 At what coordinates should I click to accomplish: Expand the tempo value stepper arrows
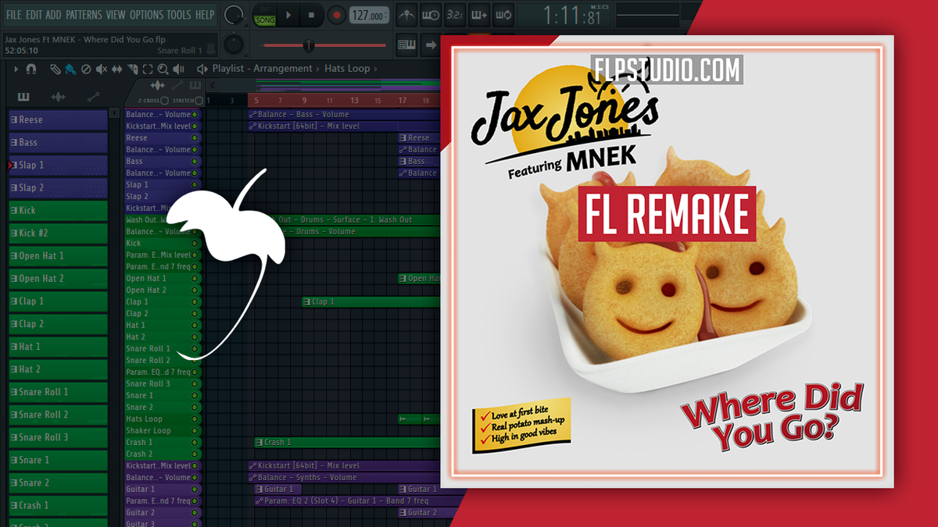tap(385, 13)
